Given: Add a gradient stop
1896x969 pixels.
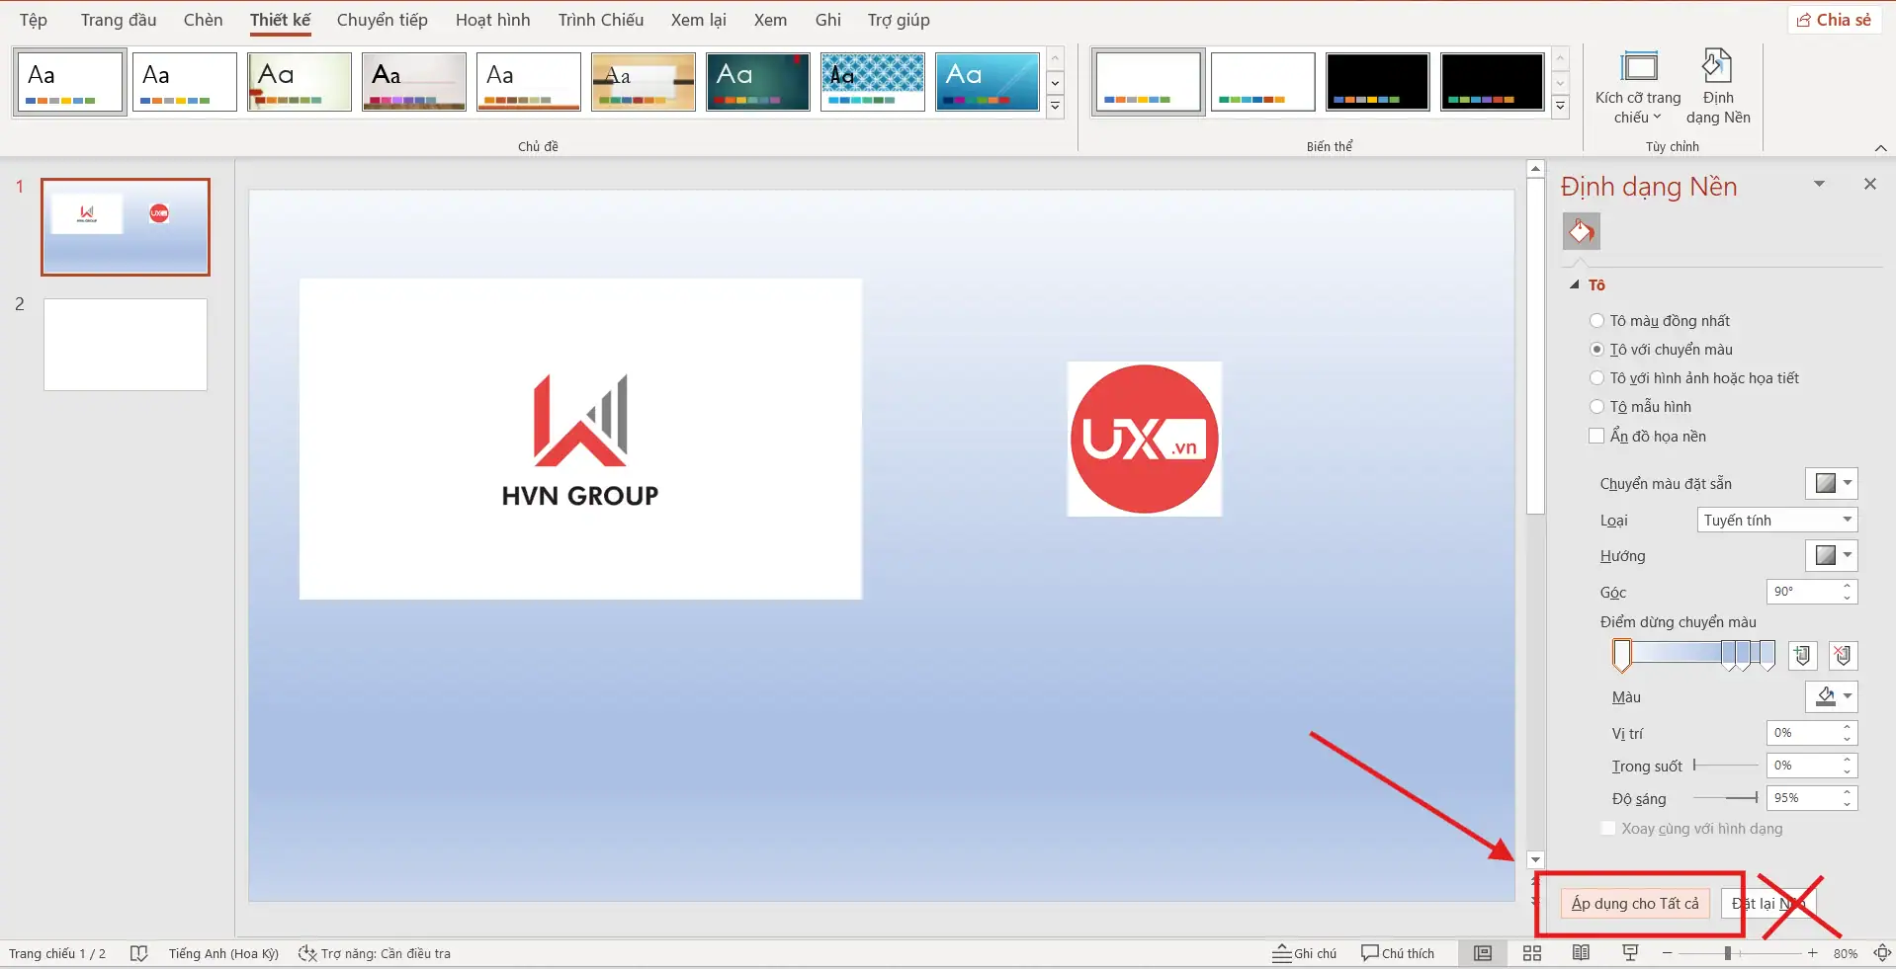Looking at the screenshot, I should pos(1802,655).
